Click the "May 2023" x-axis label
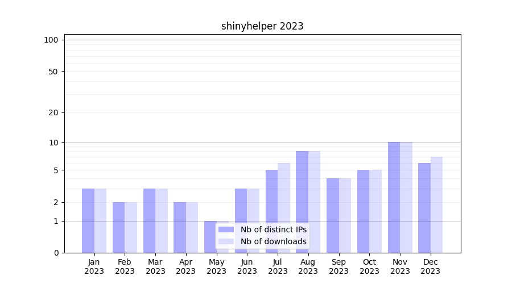This screenshot has height=284, width=512. [216, 266]
